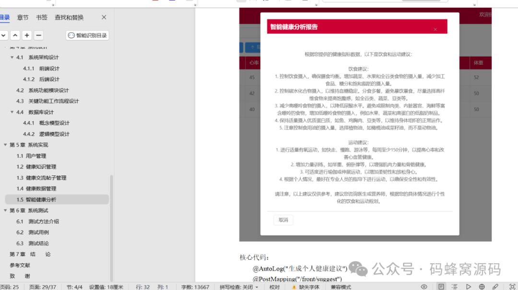The image size is (518, 290).
Task: Click the add heading plus icon
Action: 27,35
